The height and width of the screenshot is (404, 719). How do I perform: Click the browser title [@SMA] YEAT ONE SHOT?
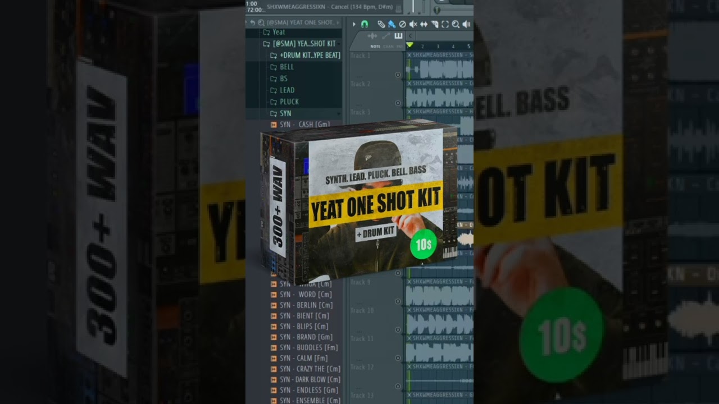301,22
